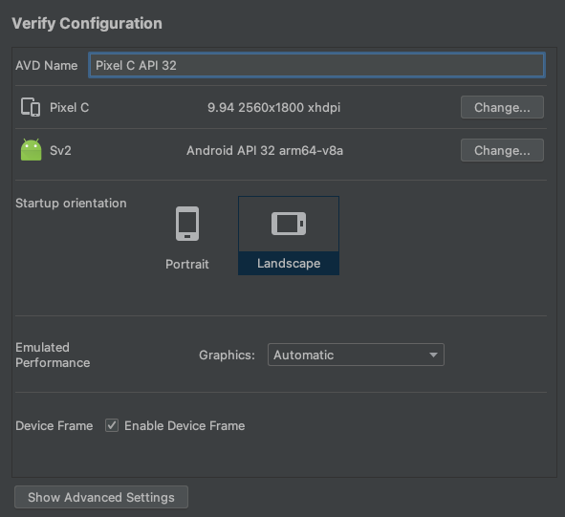565x517 pixels.
Task: Click the green Android Sv2 icon
Action: 31,150
